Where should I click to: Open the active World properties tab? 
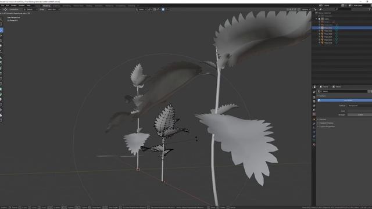(314, 114)
